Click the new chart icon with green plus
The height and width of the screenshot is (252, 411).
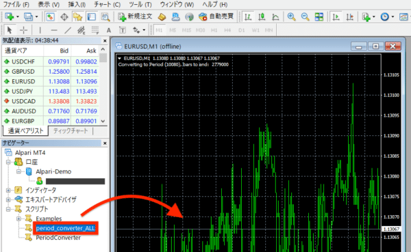10,16
